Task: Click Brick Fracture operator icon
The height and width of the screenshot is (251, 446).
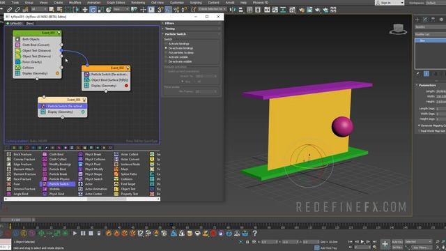Action: click(9, 154)
